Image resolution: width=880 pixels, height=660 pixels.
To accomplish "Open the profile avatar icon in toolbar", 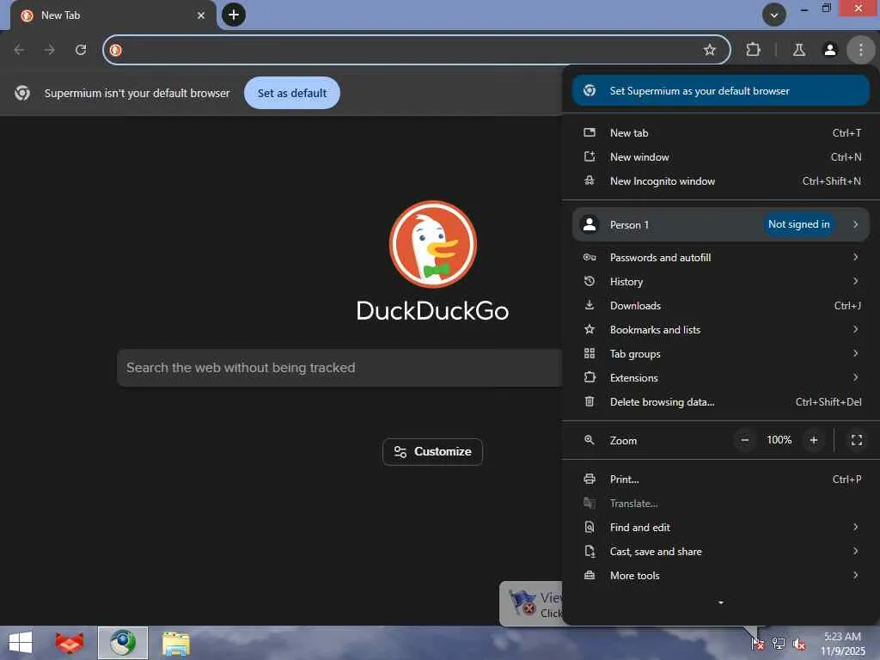I will (x=830, y=50).
